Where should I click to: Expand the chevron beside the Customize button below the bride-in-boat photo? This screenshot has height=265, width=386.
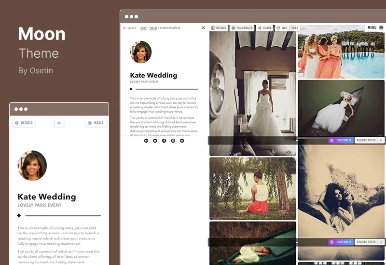point(297,141)
